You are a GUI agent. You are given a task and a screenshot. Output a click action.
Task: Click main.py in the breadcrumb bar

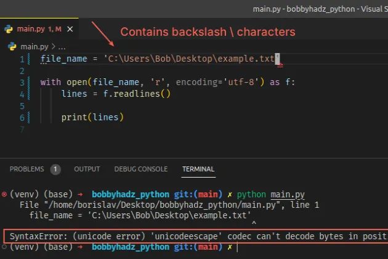pyautogui.click(x=34, y=47)
